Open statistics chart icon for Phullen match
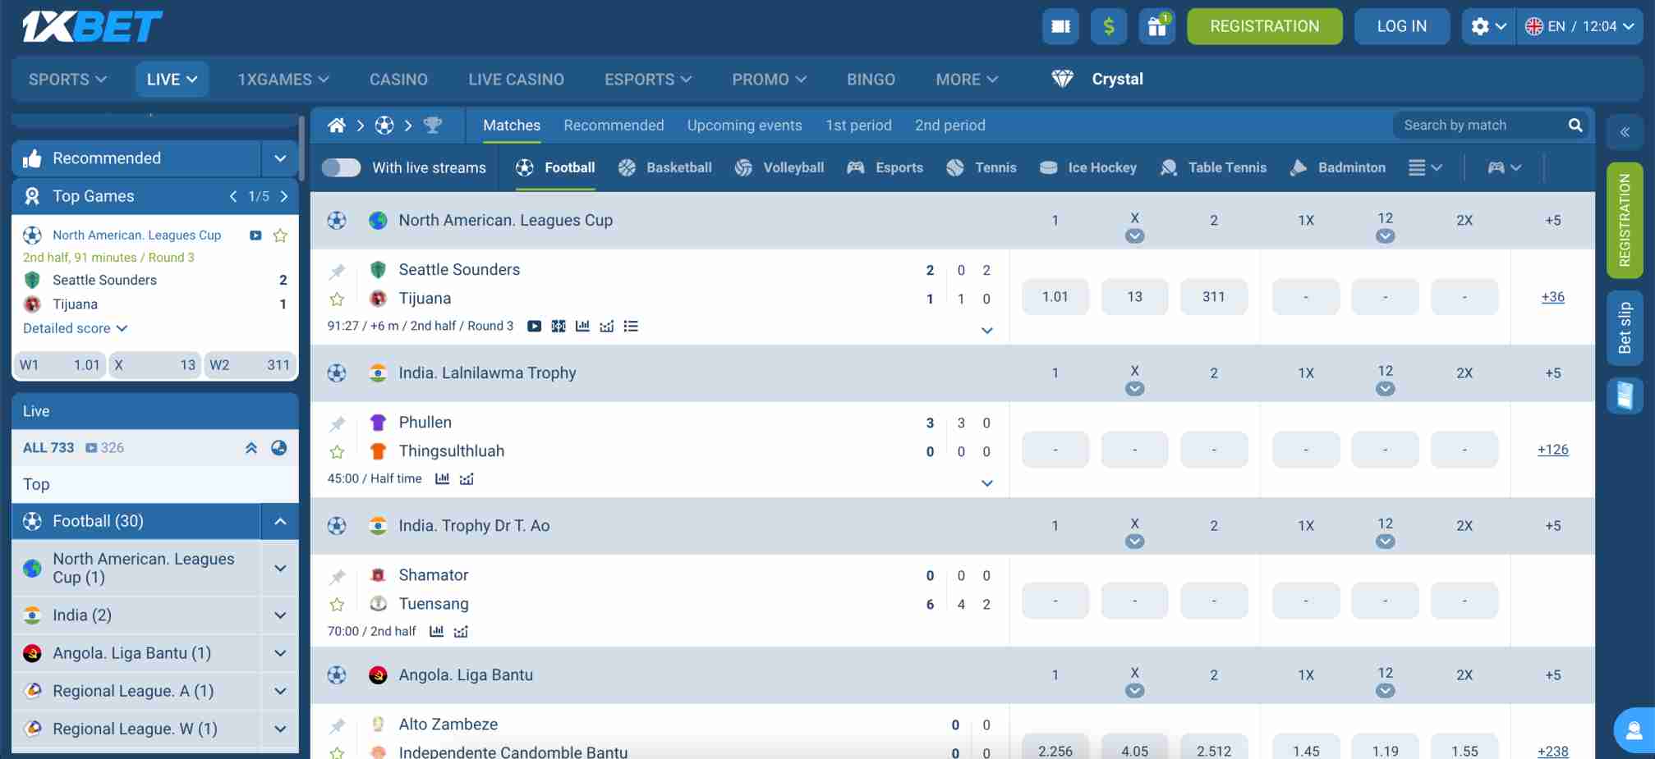 [x=442, y=479]
